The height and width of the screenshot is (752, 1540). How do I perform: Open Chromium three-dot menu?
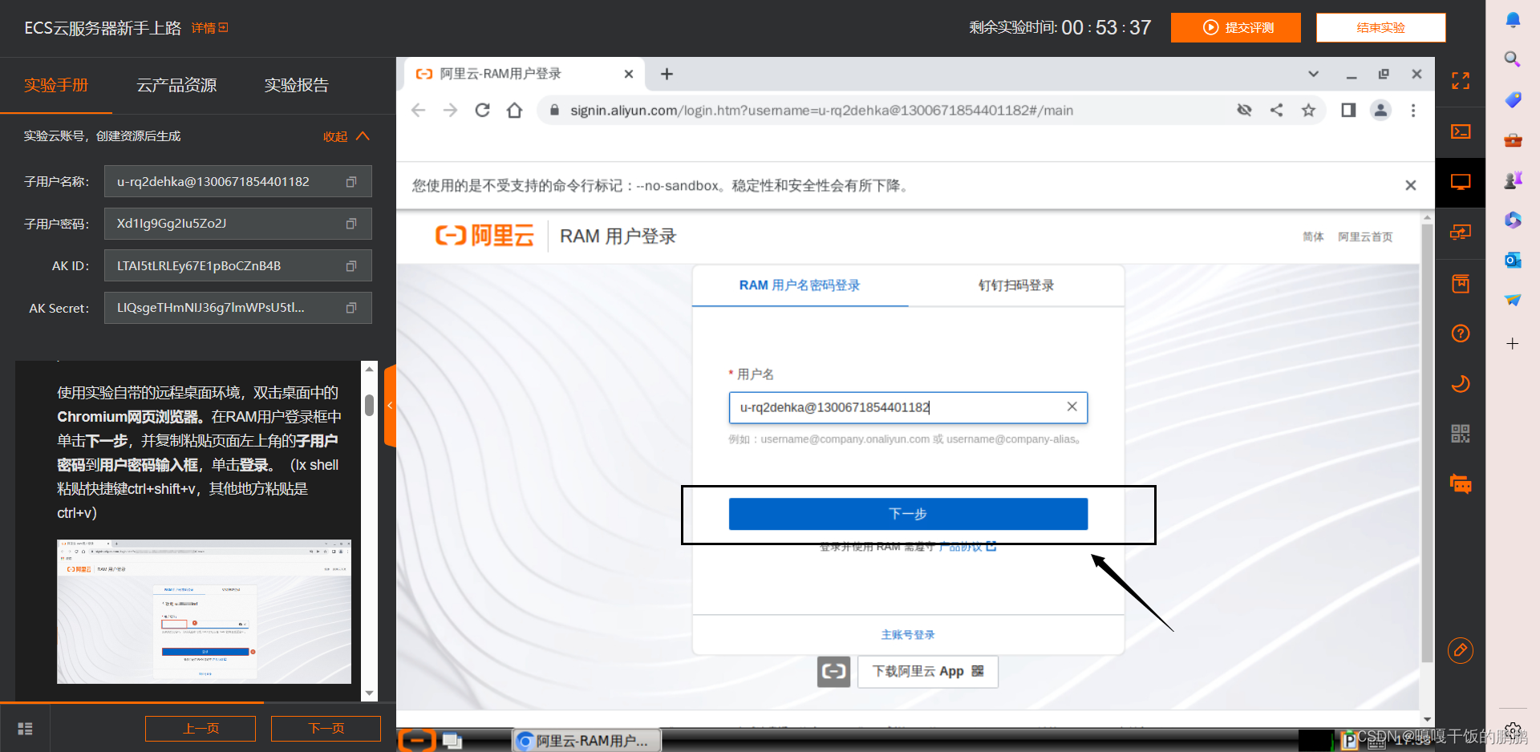pyautogui.click(x=1413, y=111)
